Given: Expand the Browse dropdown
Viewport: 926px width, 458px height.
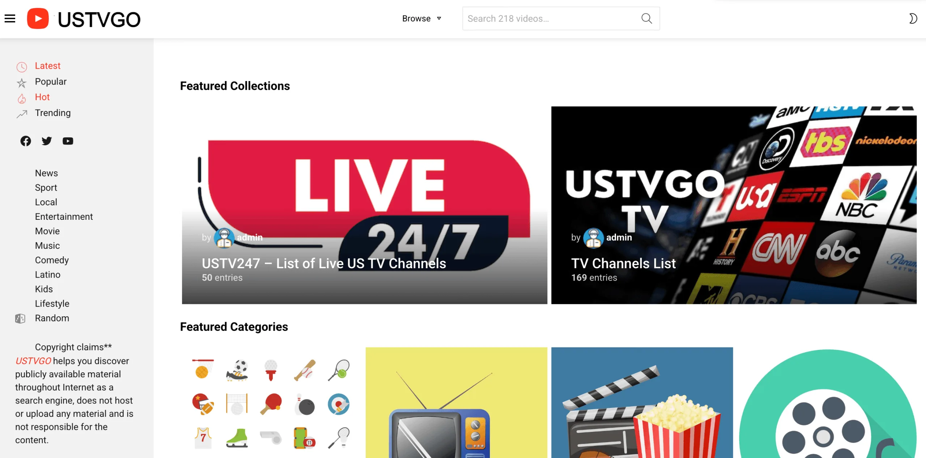Looking at the screenshot, I should tap(421, 18).
